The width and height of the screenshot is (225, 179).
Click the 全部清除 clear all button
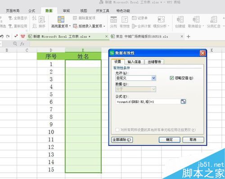(122, 140)
